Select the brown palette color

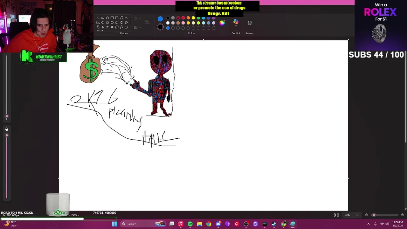coord(178,23)
